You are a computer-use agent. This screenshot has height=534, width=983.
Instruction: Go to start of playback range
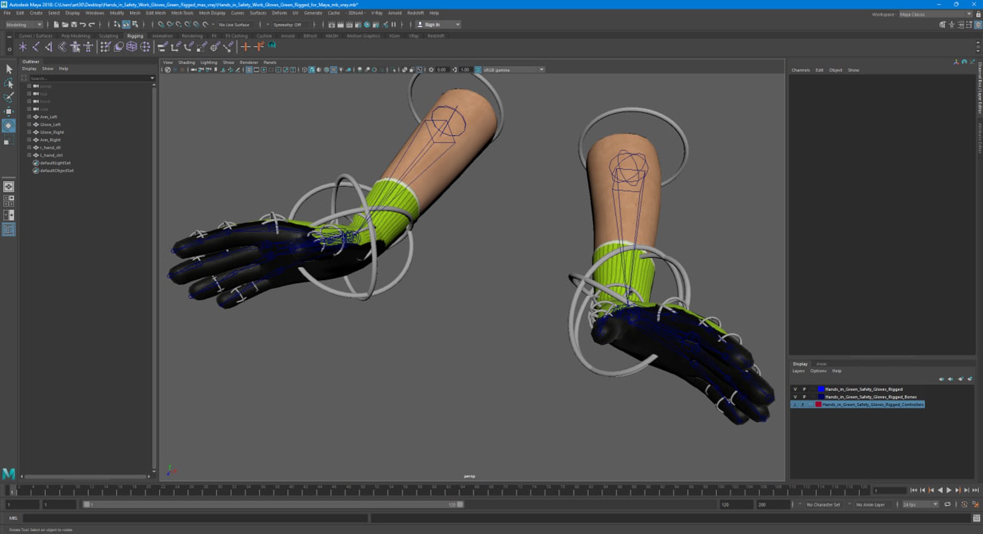[x=913, y=490]
